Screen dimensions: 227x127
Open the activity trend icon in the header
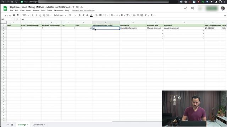(186, 8)
